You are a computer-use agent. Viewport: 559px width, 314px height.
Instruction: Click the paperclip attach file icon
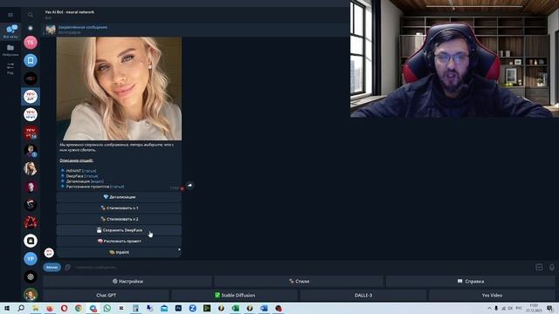coord(68,267)
